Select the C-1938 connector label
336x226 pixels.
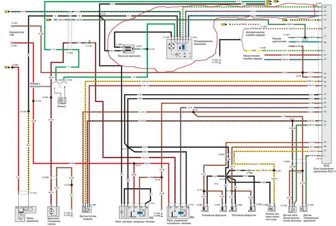pyautogui.click(x=264, y=27)
